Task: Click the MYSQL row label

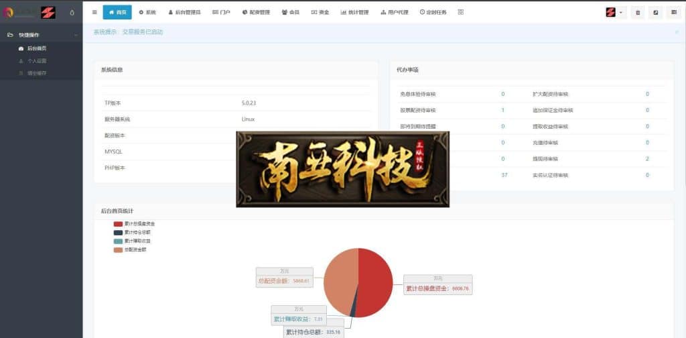Action: pyautogui.click(x=113, y=152)
